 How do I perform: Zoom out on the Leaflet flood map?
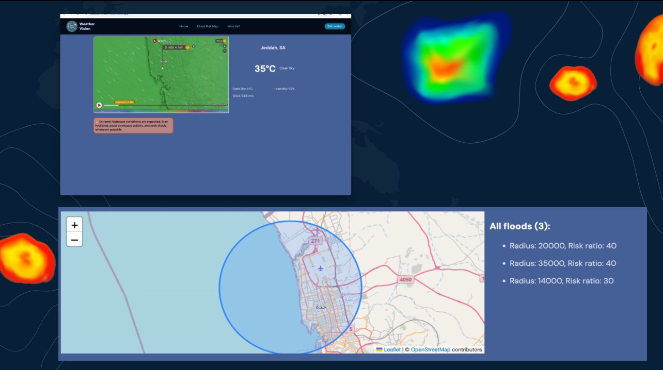click(x=74, y=240)
